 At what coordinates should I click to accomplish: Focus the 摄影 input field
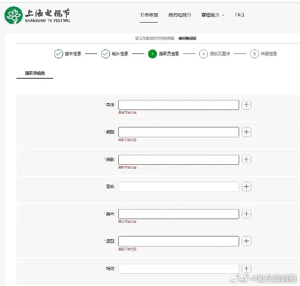pyautogui.click(x=179, y=160)
